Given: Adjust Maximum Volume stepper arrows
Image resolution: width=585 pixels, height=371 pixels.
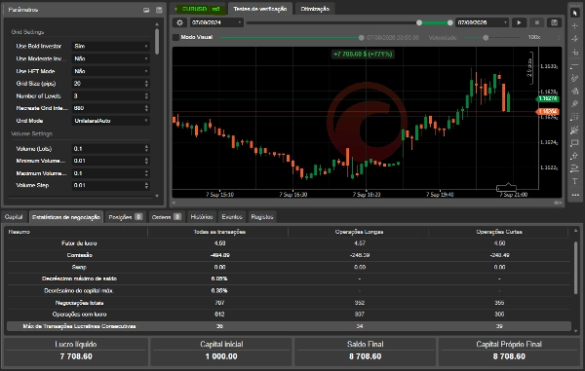Looking at the screenshot, I should tap(146, 173).
